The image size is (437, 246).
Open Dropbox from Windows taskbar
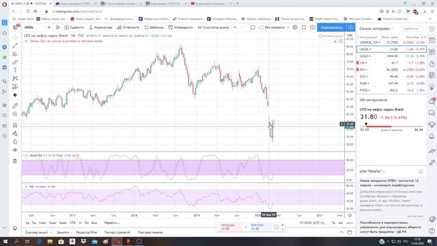(x=83, y=241)
